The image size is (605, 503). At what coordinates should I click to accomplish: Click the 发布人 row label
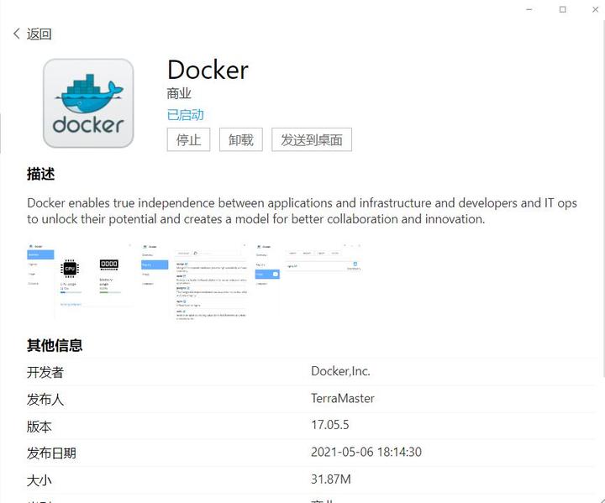(x=45, y=399)
